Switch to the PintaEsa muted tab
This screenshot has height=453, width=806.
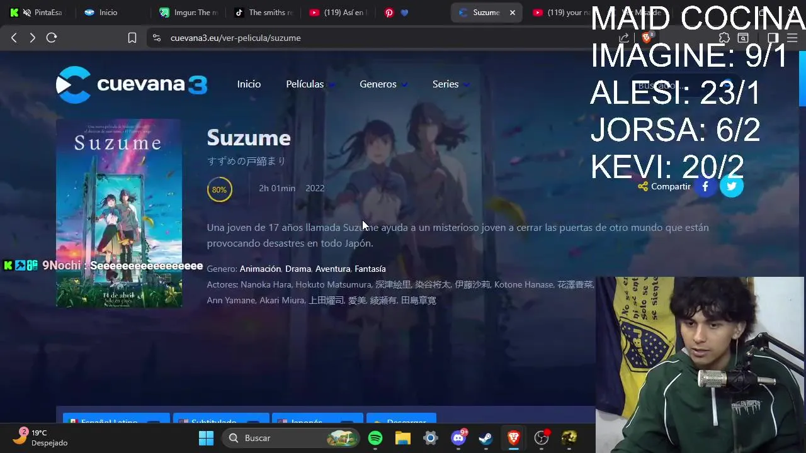(37, 12)
